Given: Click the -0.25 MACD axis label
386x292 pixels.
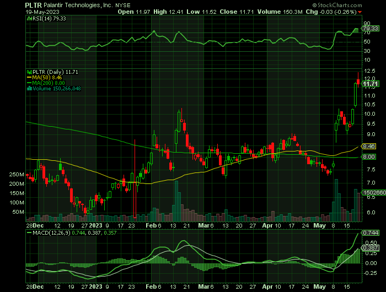Looking at the screenshot, I should [370, 273].
